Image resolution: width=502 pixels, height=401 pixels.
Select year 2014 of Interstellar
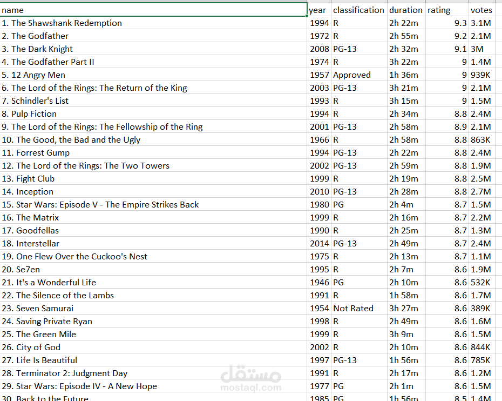(319, 244)
